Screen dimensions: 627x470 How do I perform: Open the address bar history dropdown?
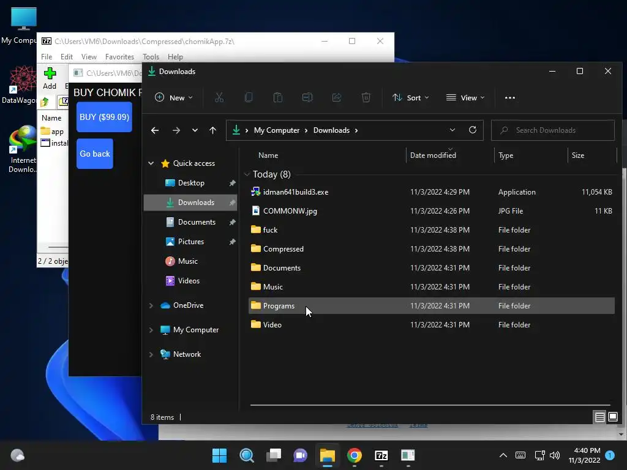click(452, 130)
